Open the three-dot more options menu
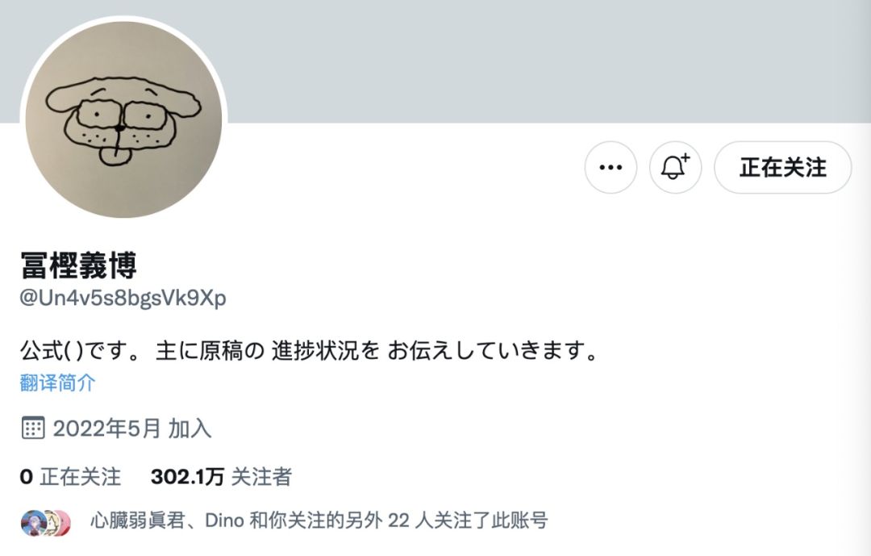This screenshot has width=871, height=556. click(611, 167)
